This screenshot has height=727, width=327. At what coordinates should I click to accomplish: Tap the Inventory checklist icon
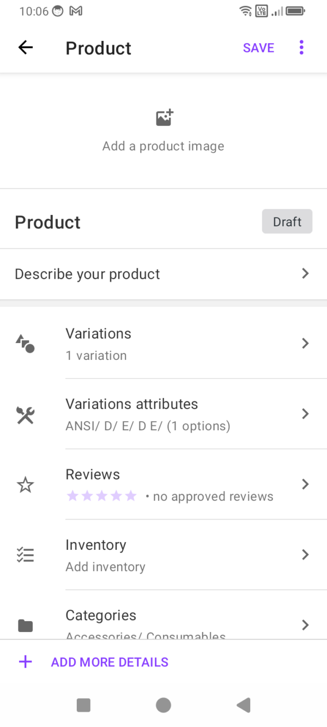tap(25, 555)
